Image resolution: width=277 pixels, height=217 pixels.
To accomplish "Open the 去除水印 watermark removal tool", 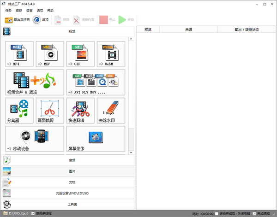I will (111, 111).
